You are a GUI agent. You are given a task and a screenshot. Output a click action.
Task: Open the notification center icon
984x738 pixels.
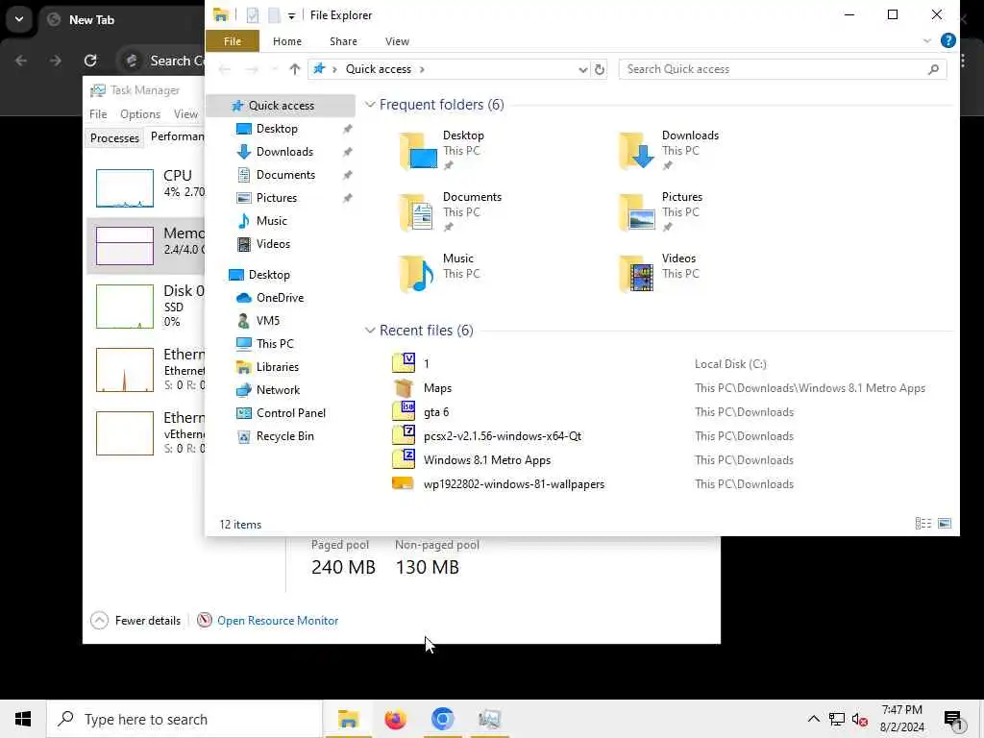[953, 719]
